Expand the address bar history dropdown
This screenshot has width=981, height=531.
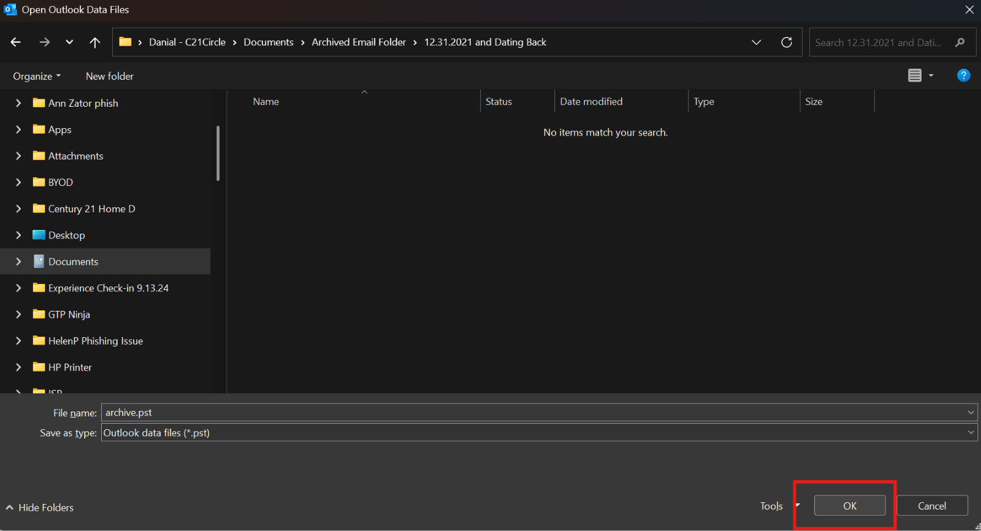756,42
